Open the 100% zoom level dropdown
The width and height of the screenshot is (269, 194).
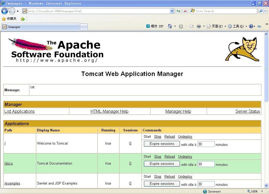click(x=262, y=191)
